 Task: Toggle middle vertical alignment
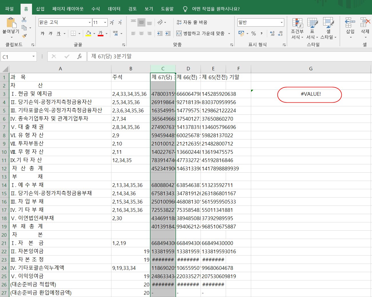141,22
